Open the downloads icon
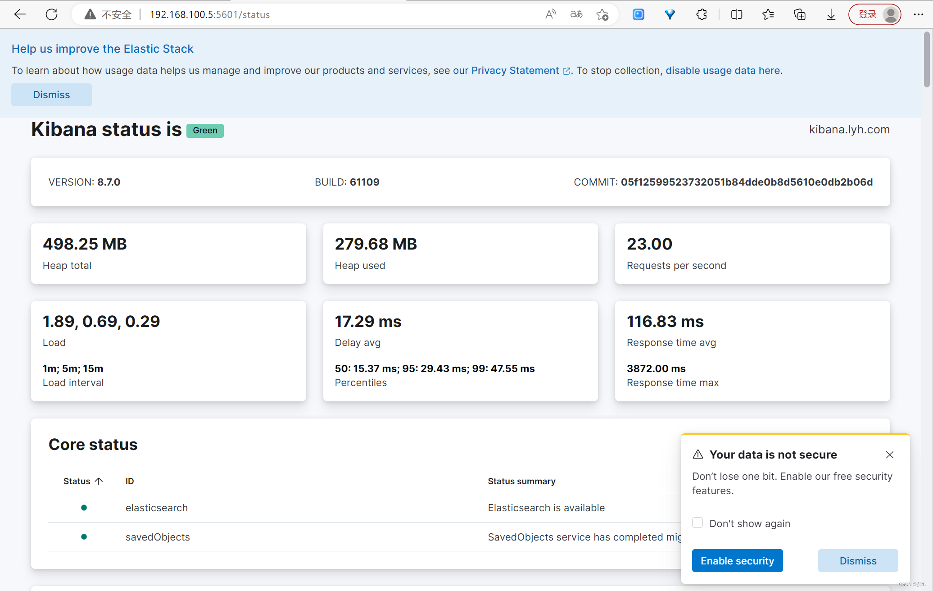This screenshot has height=591, width=933. 831,14
